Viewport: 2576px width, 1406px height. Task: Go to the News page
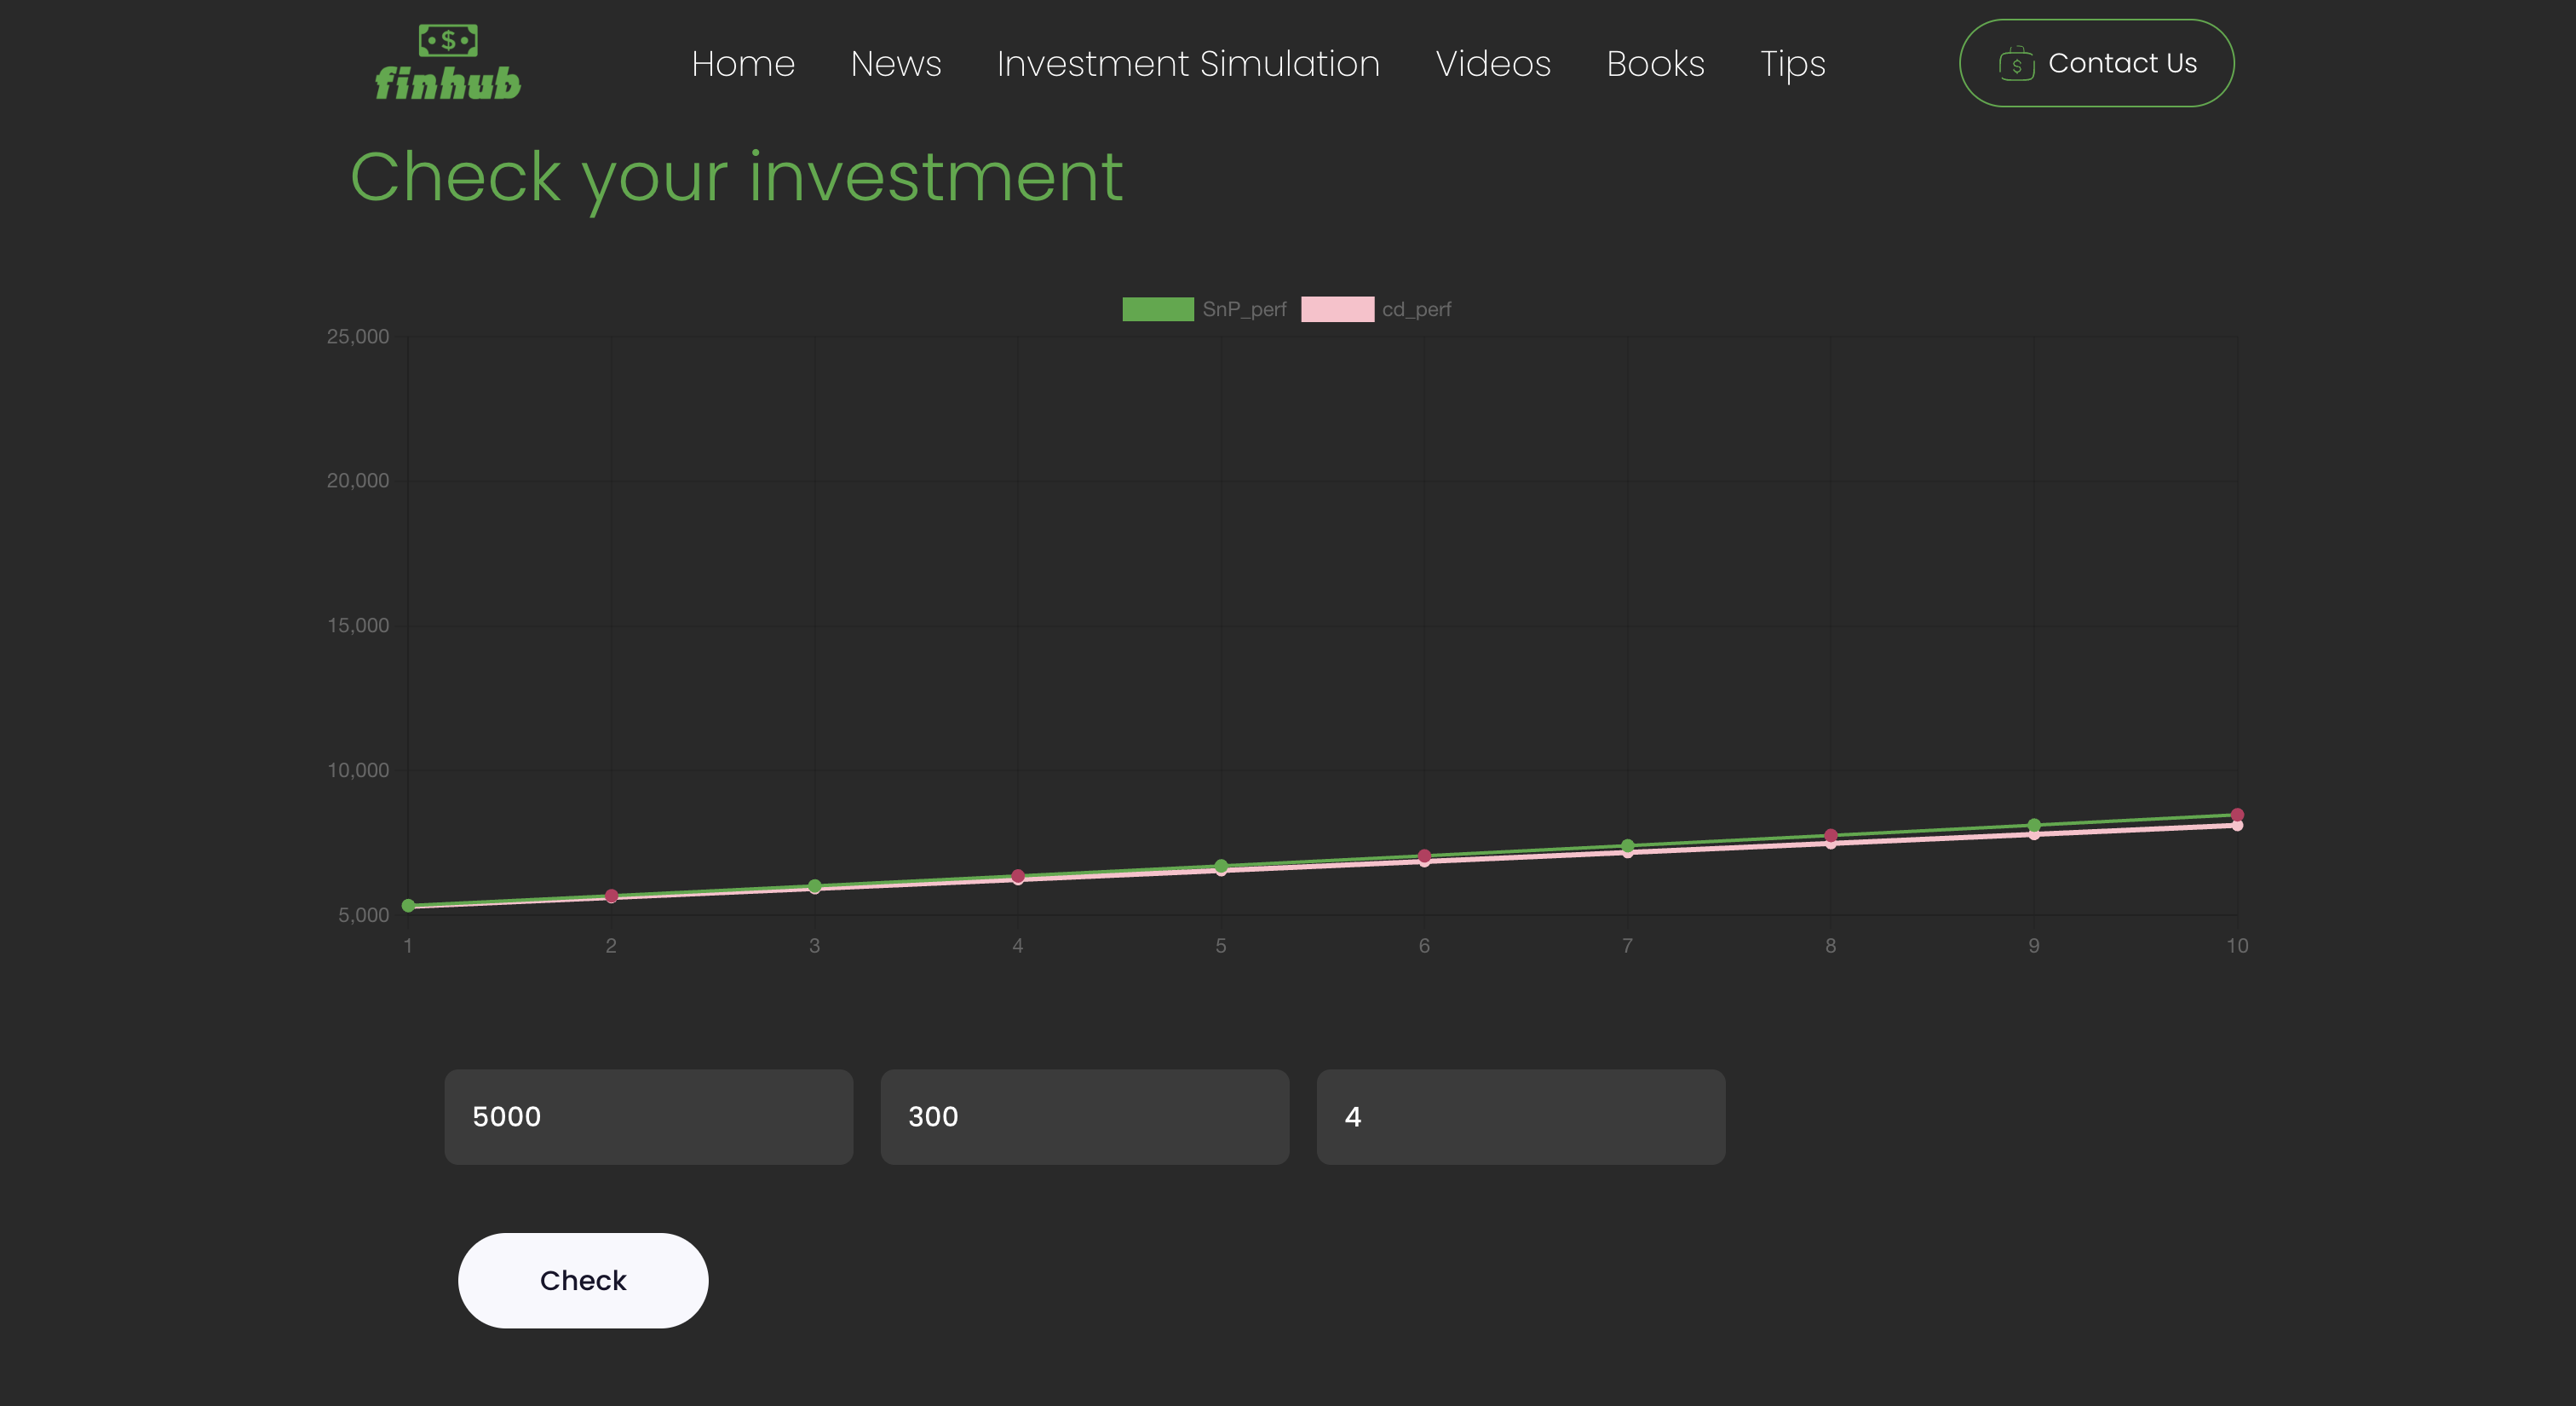pyautogui.click(x=895, y=64)
